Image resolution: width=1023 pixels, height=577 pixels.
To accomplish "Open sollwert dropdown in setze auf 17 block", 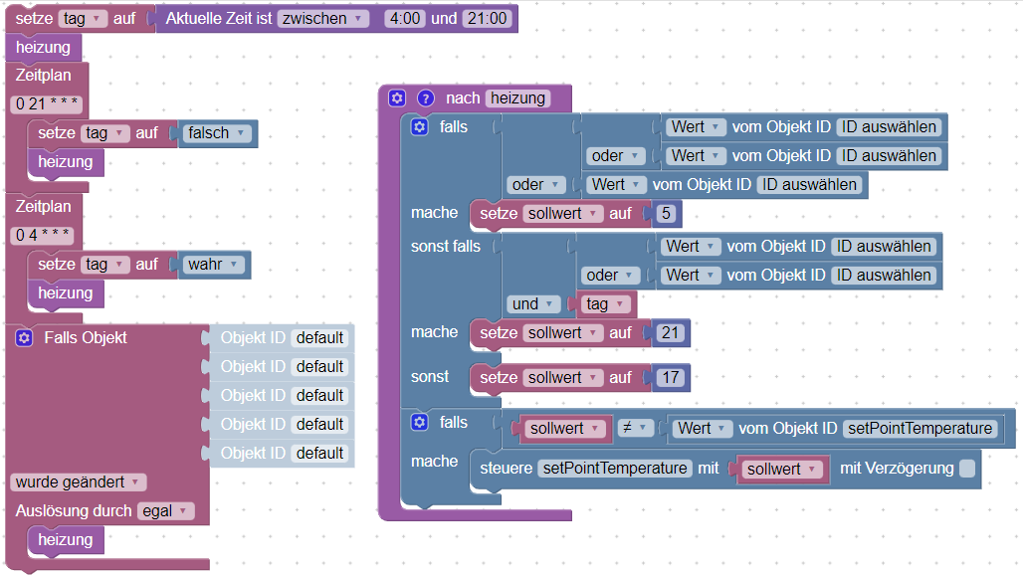I will pos(563,377).
